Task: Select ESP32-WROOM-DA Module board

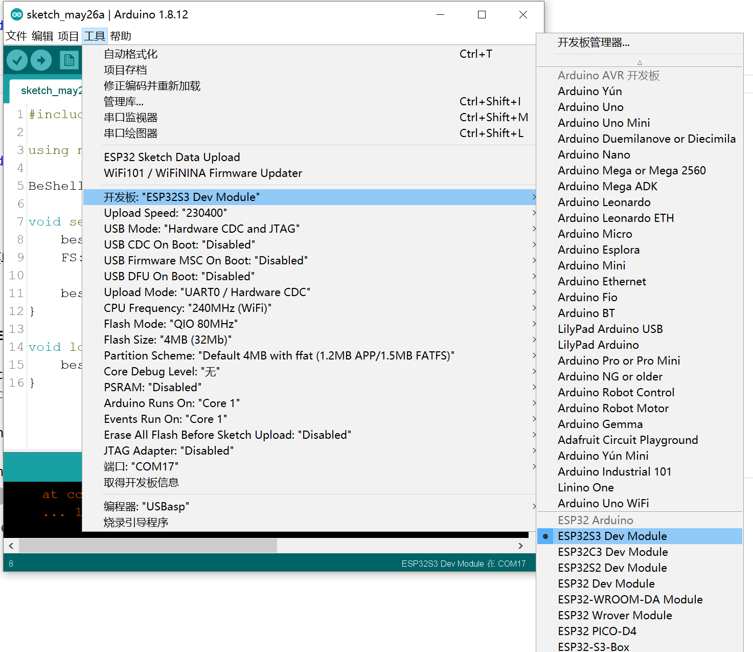Action: (640, 600)
